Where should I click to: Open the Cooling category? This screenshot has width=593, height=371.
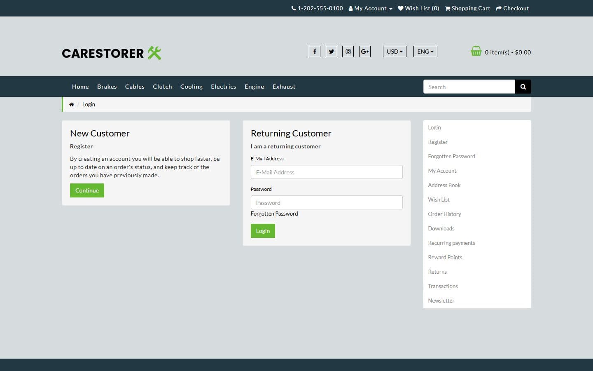click(191, 87)
